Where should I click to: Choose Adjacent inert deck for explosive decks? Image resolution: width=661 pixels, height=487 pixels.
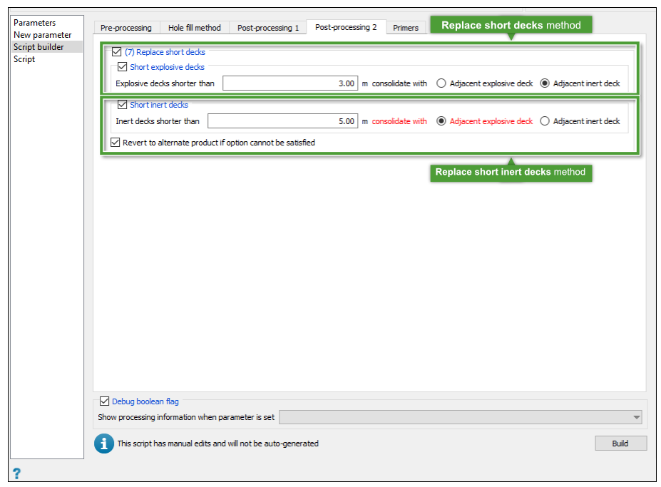[x=545, y=83]
